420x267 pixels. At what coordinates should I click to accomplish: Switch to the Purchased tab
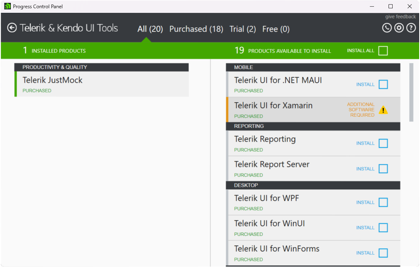[x=196, y=29]
